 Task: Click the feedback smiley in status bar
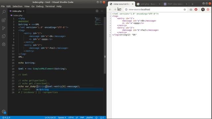coord(96,118)
